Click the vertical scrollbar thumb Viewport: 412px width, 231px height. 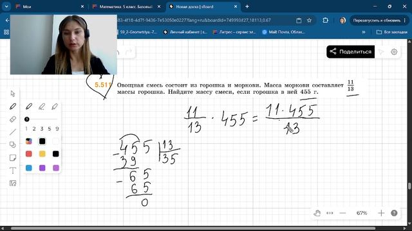point(409,186)
